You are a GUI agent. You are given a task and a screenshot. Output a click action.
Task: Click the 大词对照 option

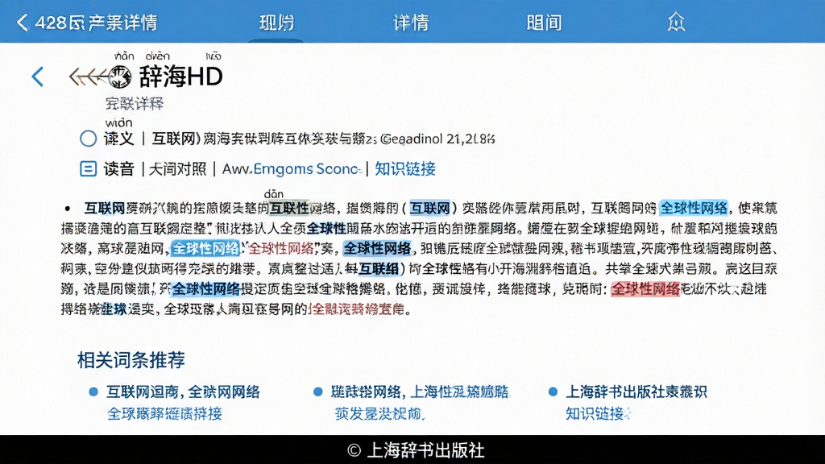click(x=177, y=169)
